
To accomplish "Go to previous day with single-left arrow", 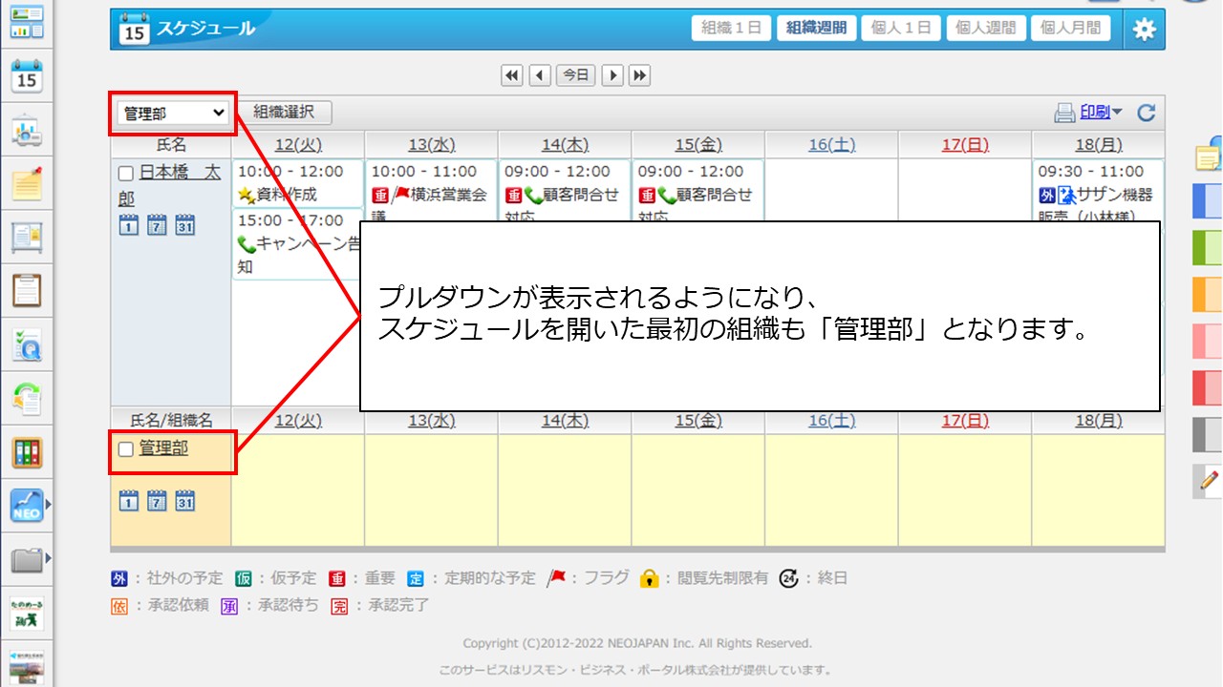I will [x=540, y=75].
